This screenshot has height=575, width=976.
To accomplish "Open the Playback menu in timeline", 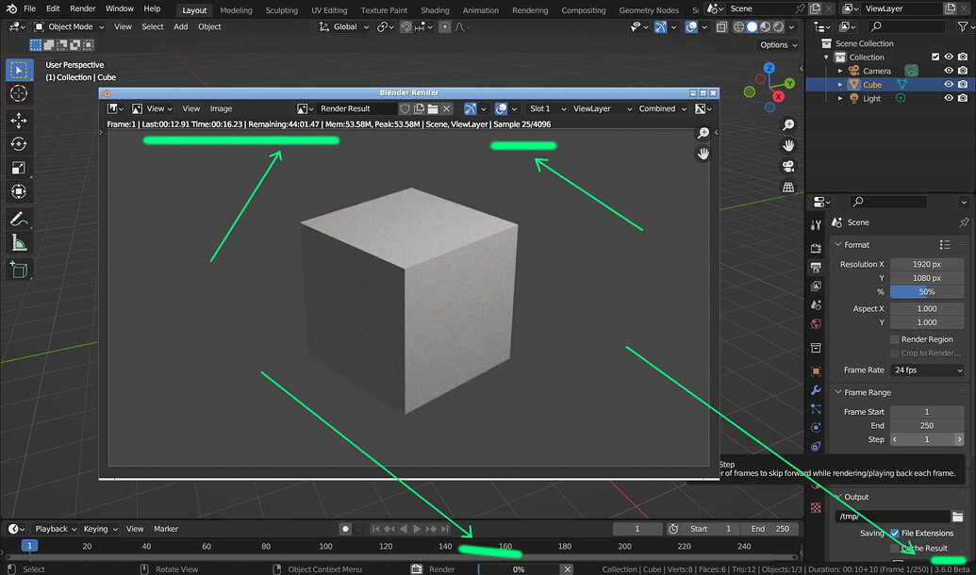I will [x=55, y=529].
